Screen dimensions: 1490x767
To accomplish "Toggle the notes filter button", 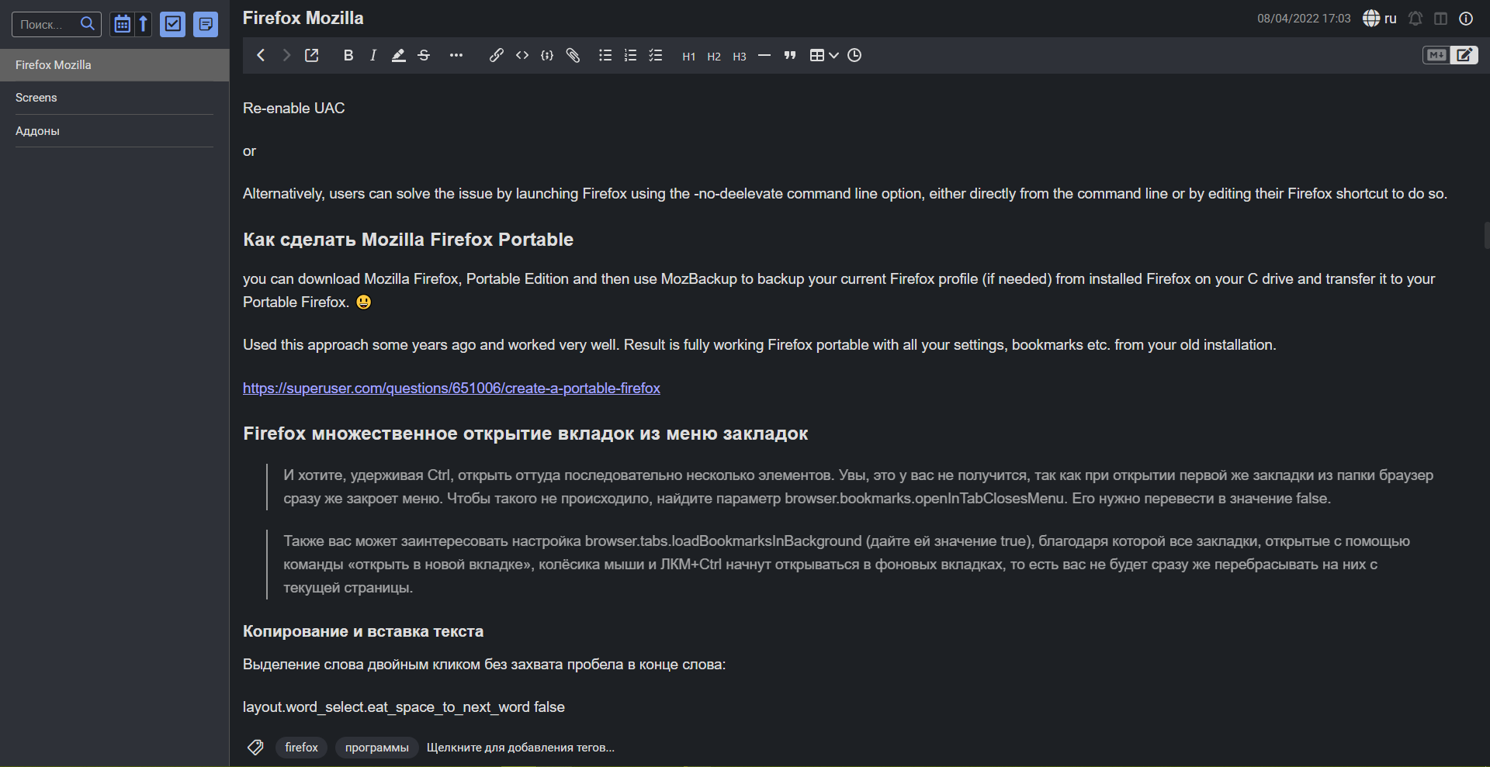I will click(x=206, y=24).
